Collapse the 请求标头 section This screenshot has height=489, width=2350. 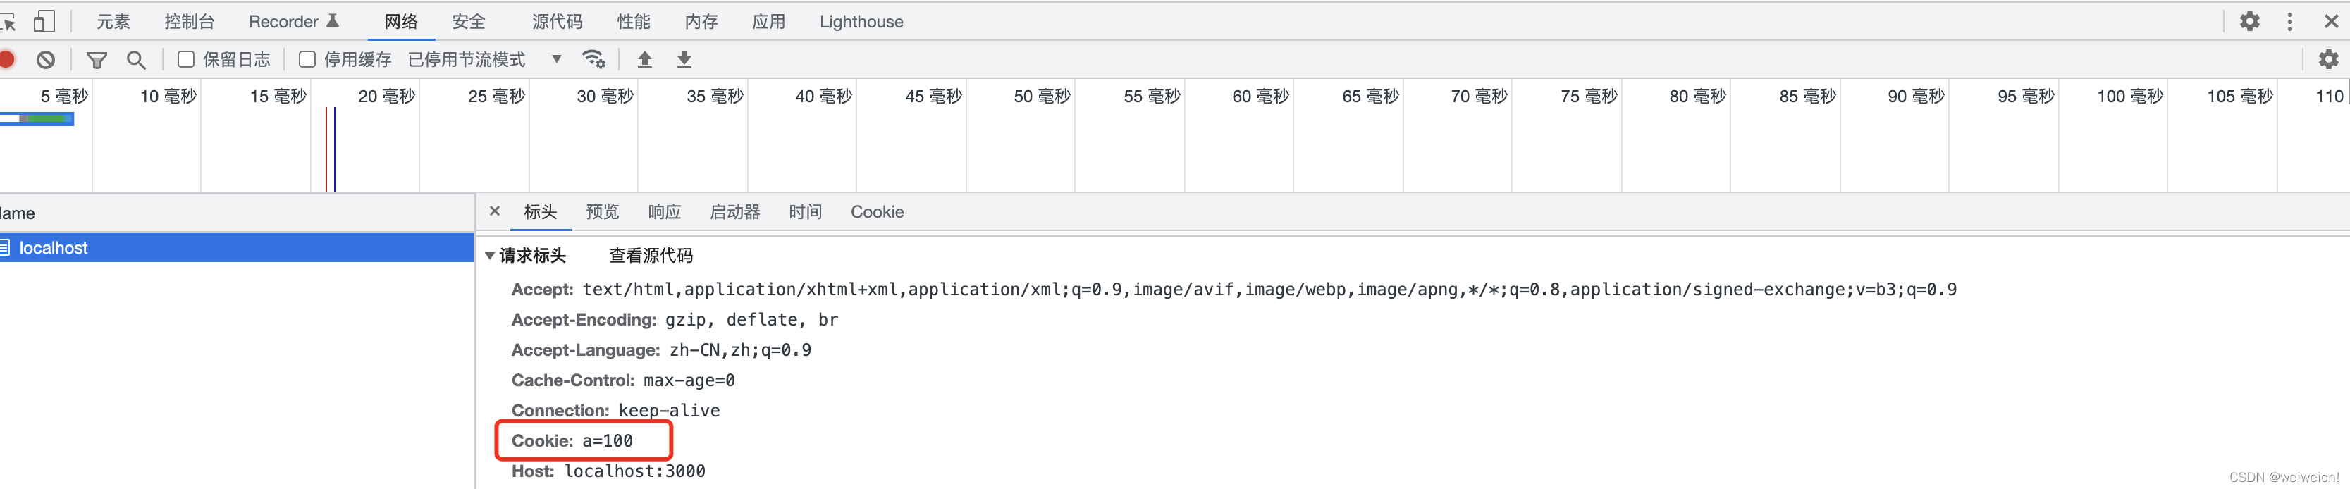tap(527, 256)
